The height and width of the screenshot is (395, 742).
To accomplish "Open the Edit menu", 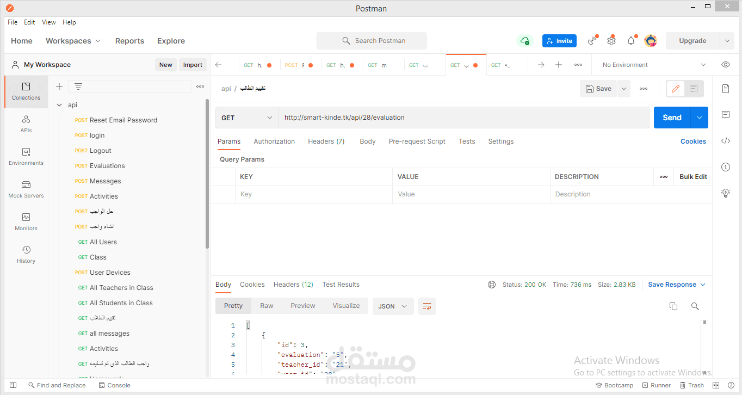I will [x=29, y=22].
